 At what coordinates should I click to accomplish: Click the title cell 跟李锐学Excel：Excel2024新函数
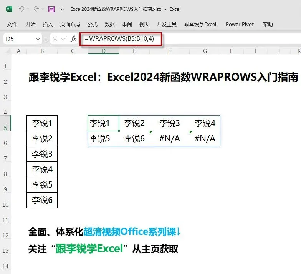(x=163, y=77)
